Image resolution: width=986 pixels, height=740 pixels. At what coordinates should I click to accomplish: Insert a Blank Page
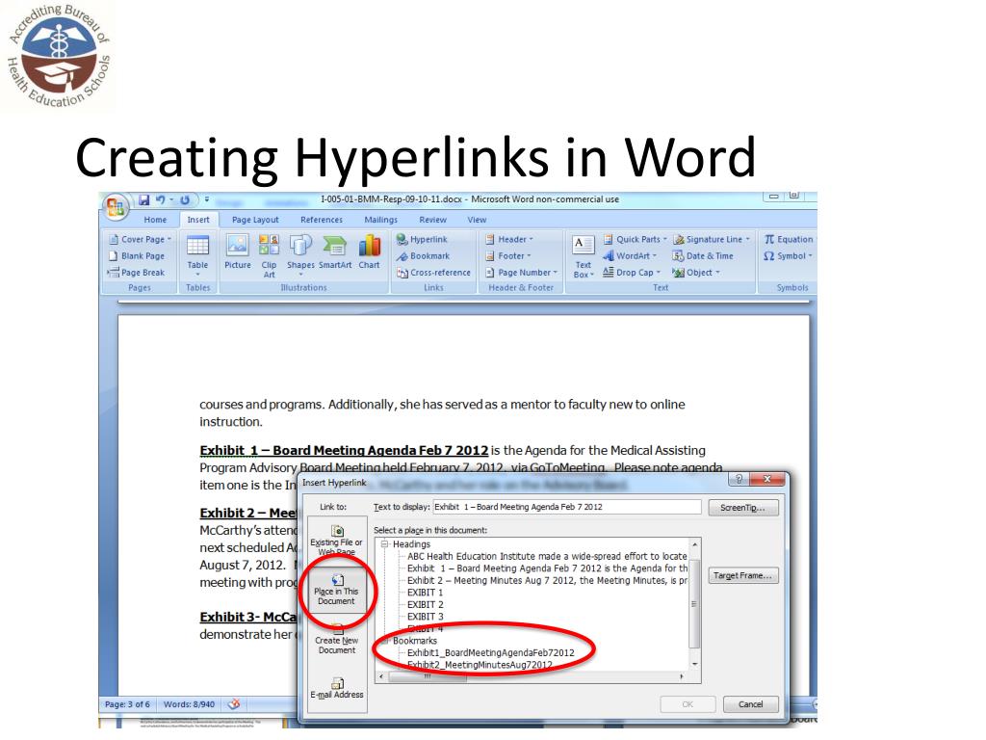coord(137,256)
